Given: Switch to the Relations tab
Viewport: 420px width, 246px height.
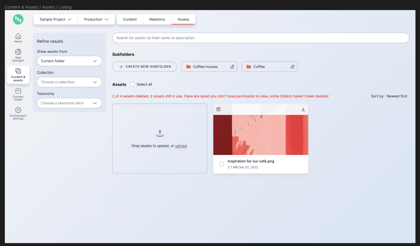Looking at the screenshot, I should point(157,19).
